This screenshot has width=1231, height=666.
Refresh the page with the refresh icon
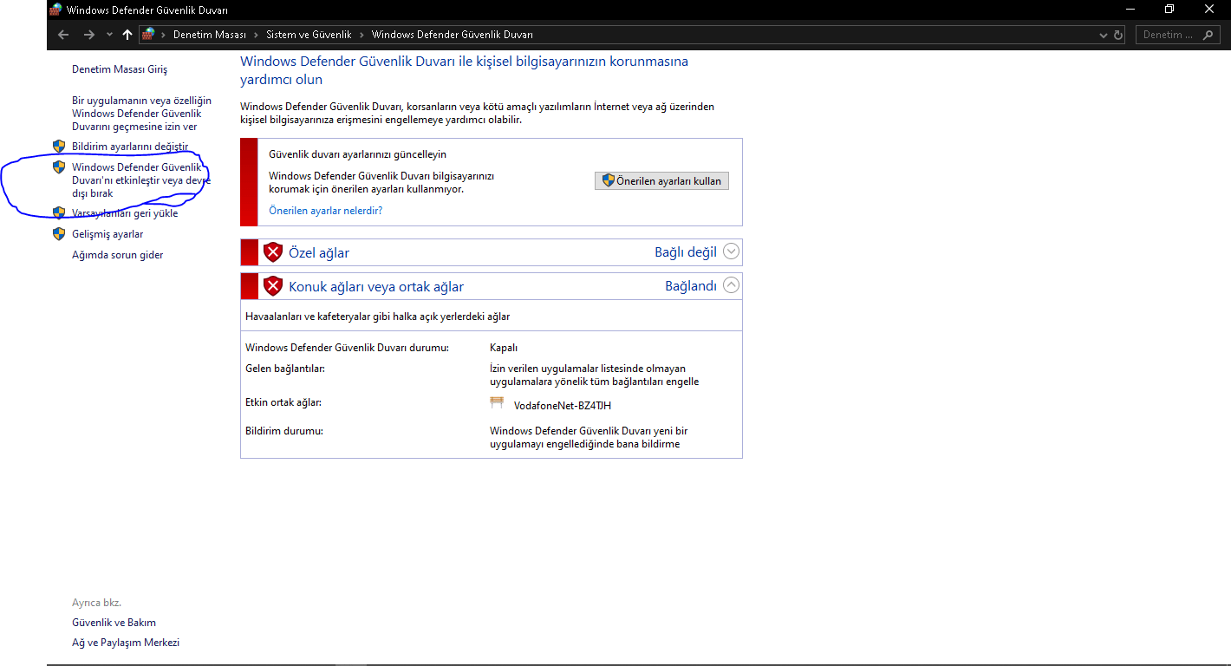pyautogui.click(x=1118, y=35)
